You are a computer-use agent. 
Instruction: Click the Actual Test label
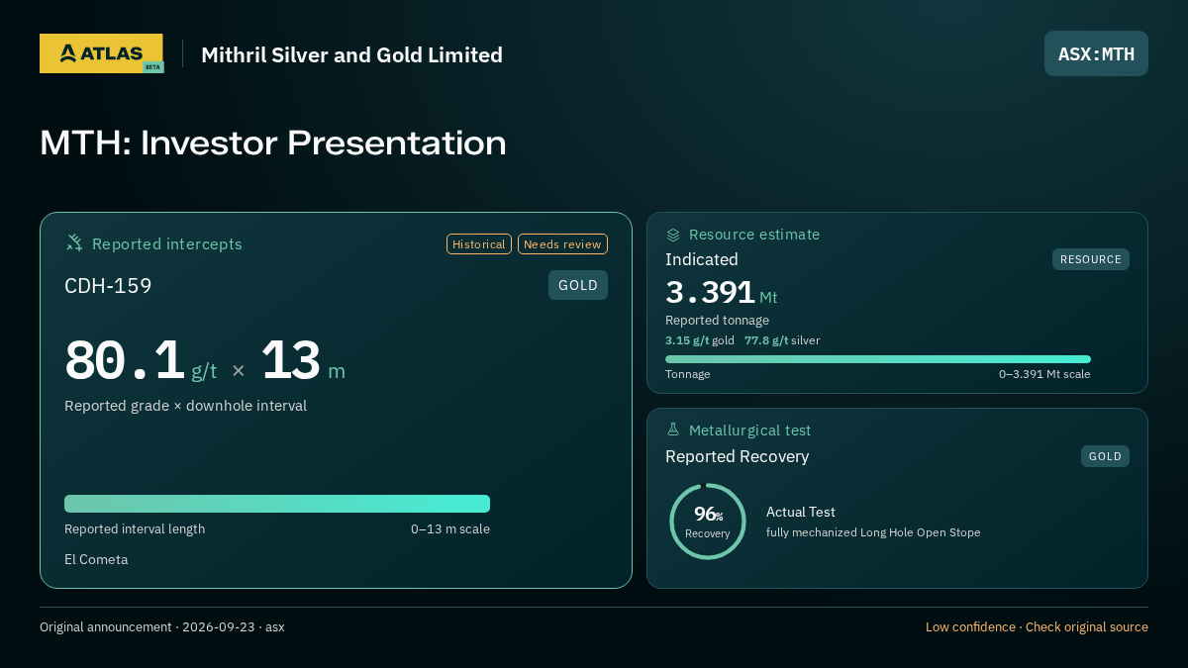801,512
